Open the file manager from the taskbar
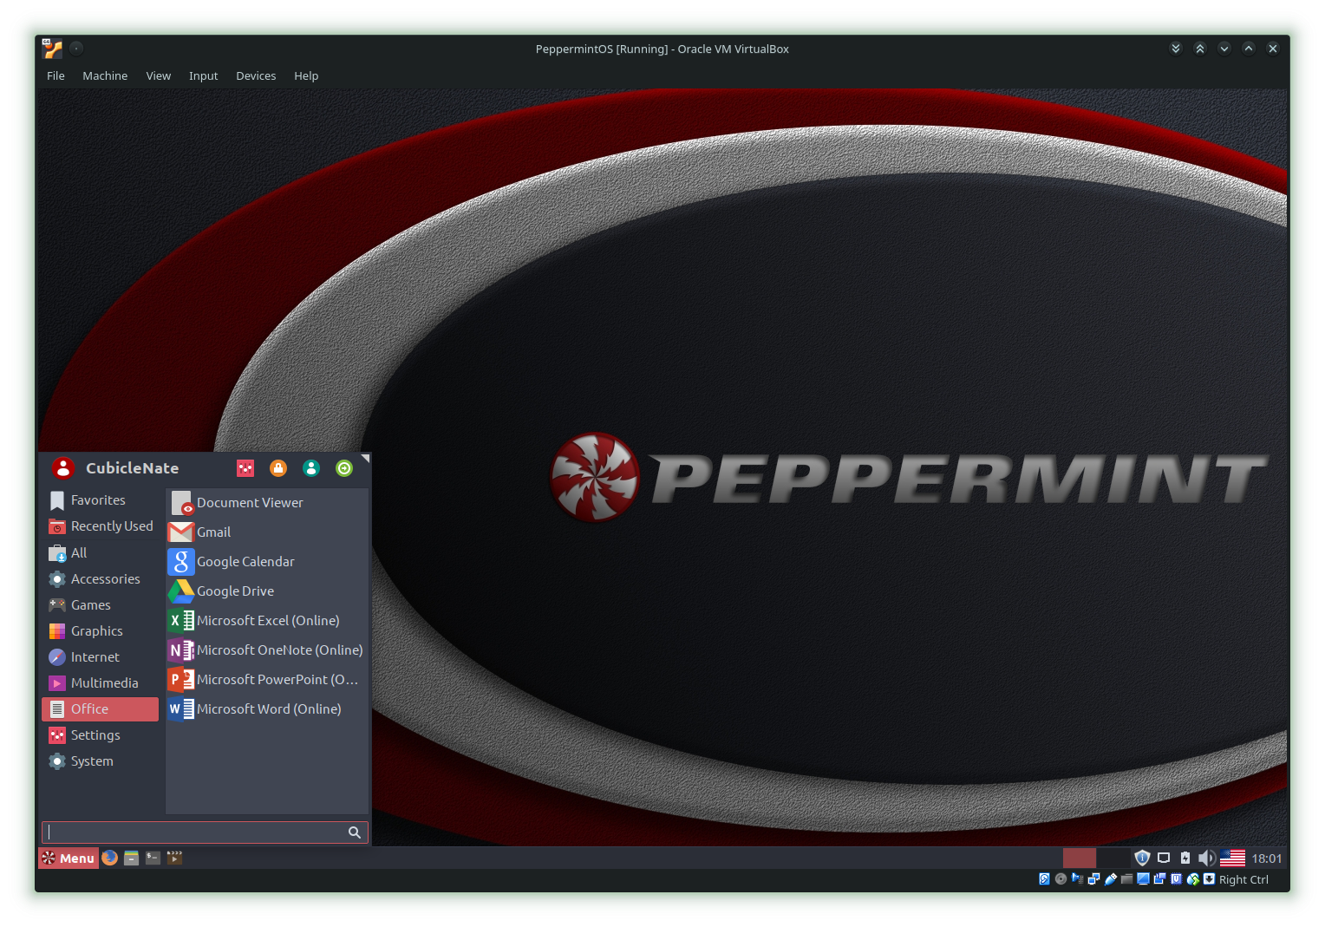The height and width of the screenshot is (927, 1325). click(x=131, y=858)
